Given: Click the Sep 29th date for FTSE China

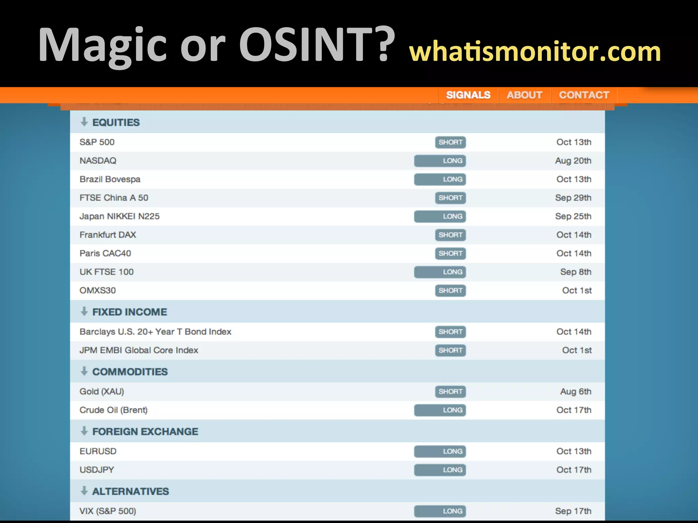Looking at the screenshot, I should (573, 198).
